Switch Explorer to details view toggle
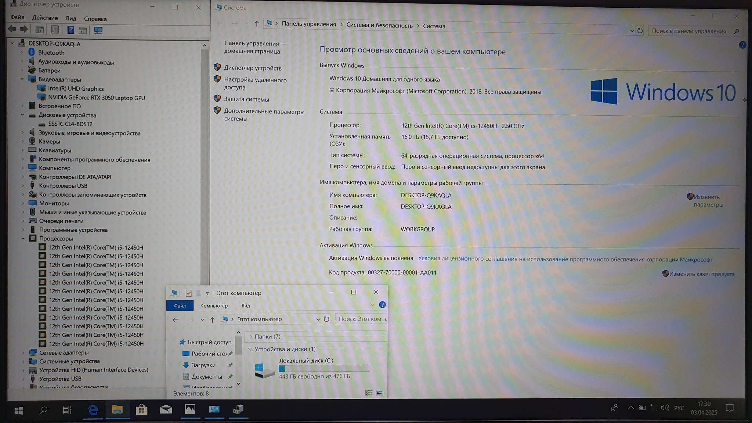 369,393
